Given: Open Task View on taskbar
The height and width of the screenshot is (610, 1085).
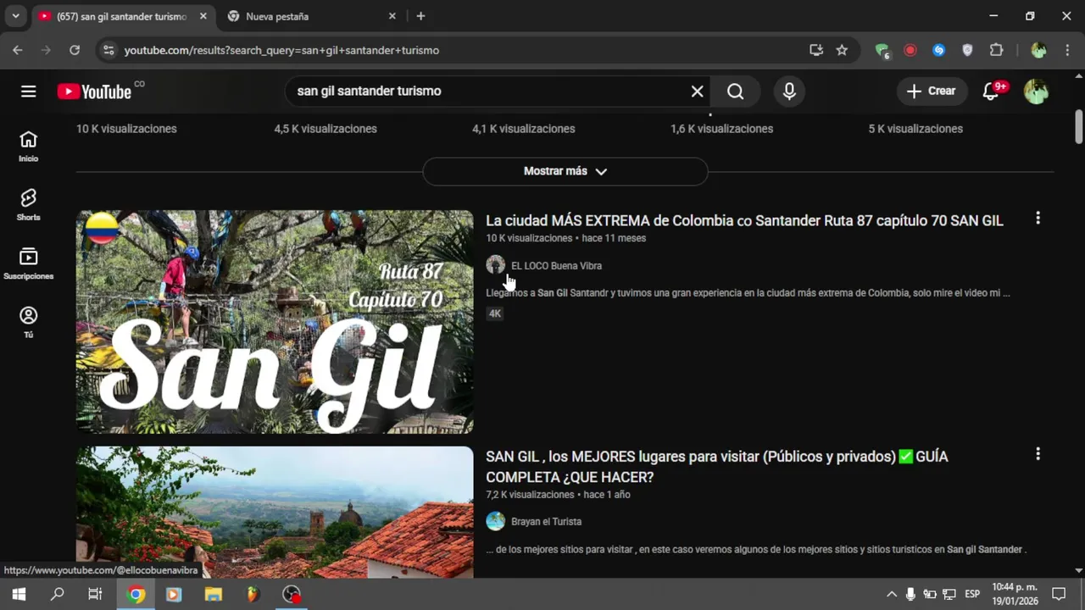Looking at the screenshot, I should point(95,594).
